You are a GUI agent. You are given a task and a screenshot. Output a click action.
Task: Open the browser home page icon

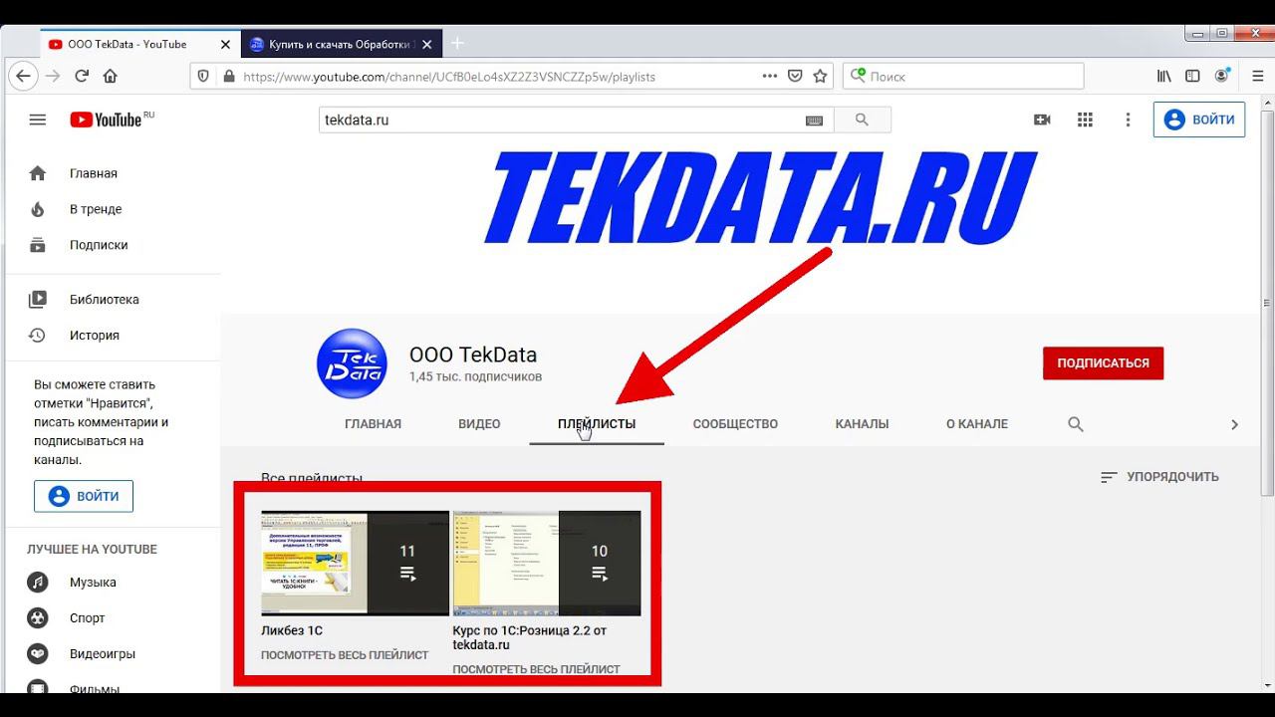pos(111,76)
